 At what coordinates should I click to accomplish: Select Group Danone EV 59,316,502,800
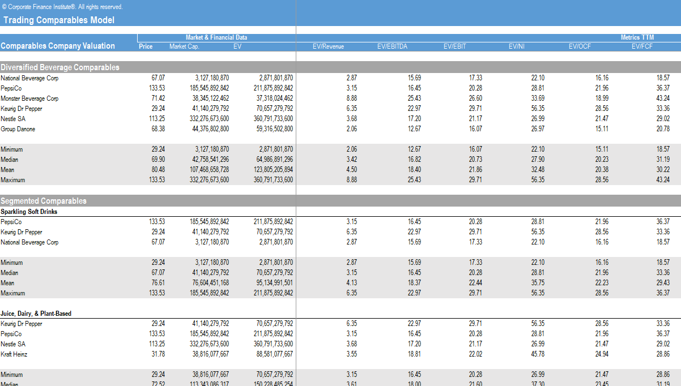click(x=274, y=129)
